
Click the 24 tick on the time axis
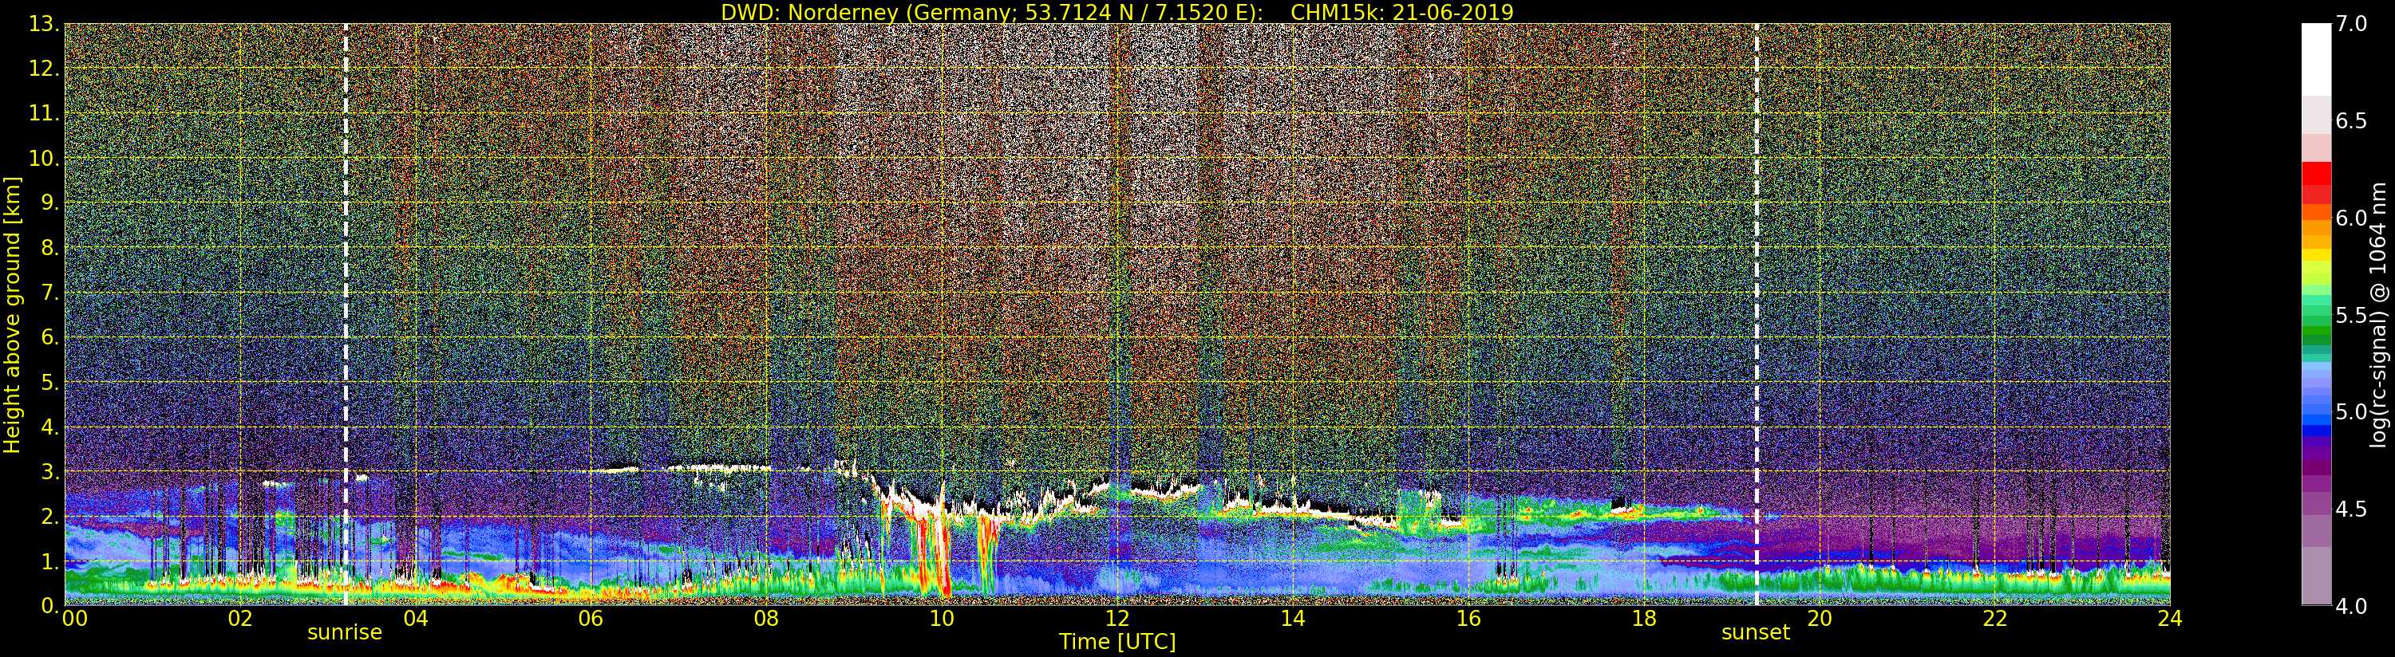pos(2169,620)
